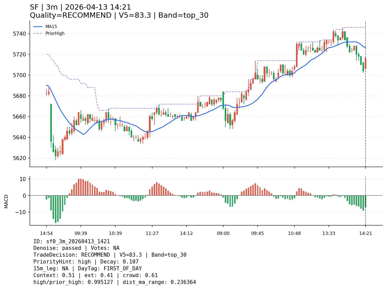The width and height of the screenshot is (386, 289).
Task: Click the -10 MACD axis label
Action: click(x=20, y=212)
